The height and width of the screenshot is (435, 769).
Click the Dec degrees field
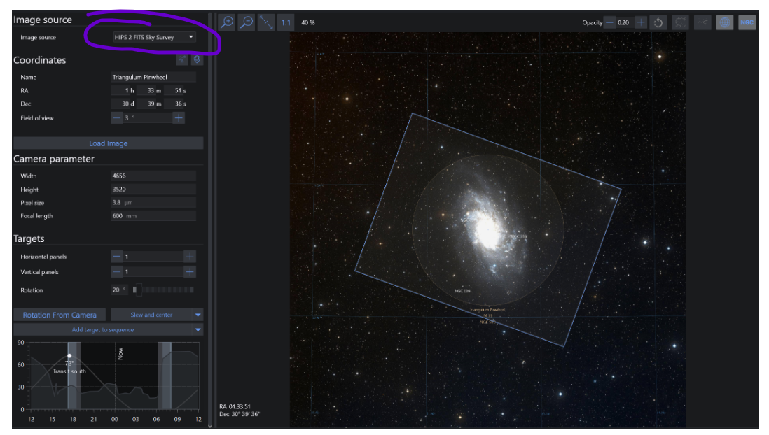(123, 104)
